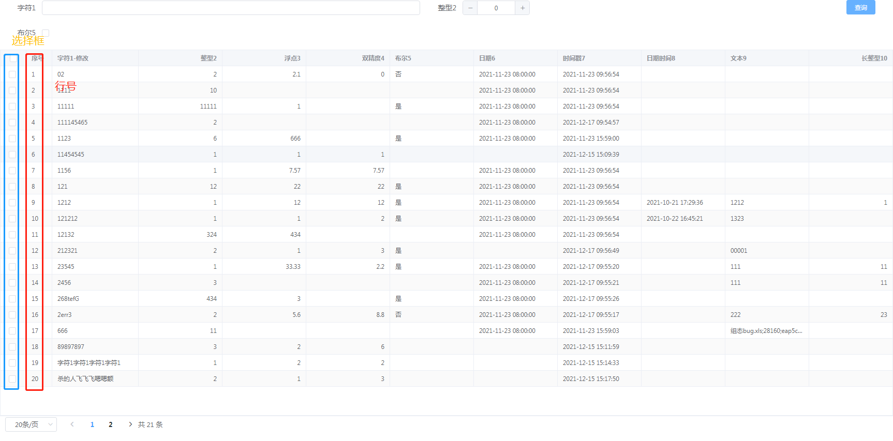Go to next page using right arrow
Image resolution: width=893 pixels, height=441 pixels.
[130, 424]
